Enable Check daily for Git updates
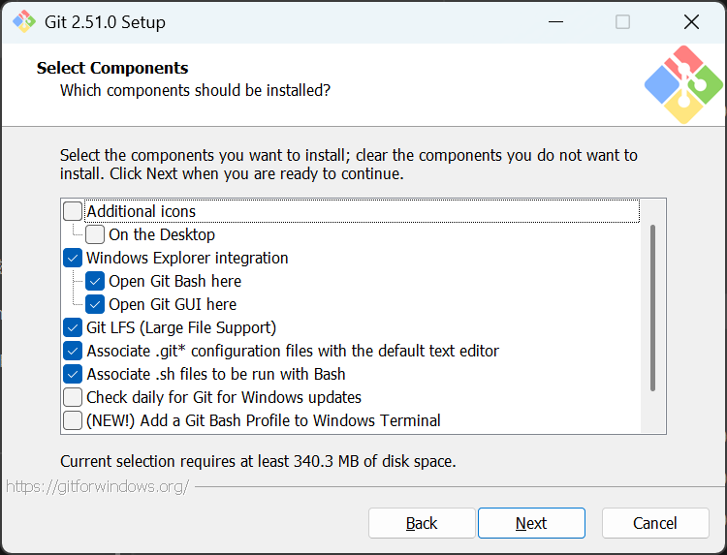Screen dimensions: 727x555 coord(73,397)
